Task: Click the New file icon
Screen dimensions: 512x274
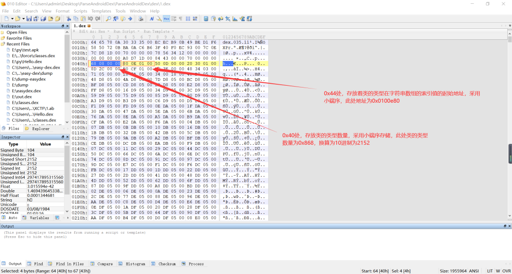Action: [7, 18]
